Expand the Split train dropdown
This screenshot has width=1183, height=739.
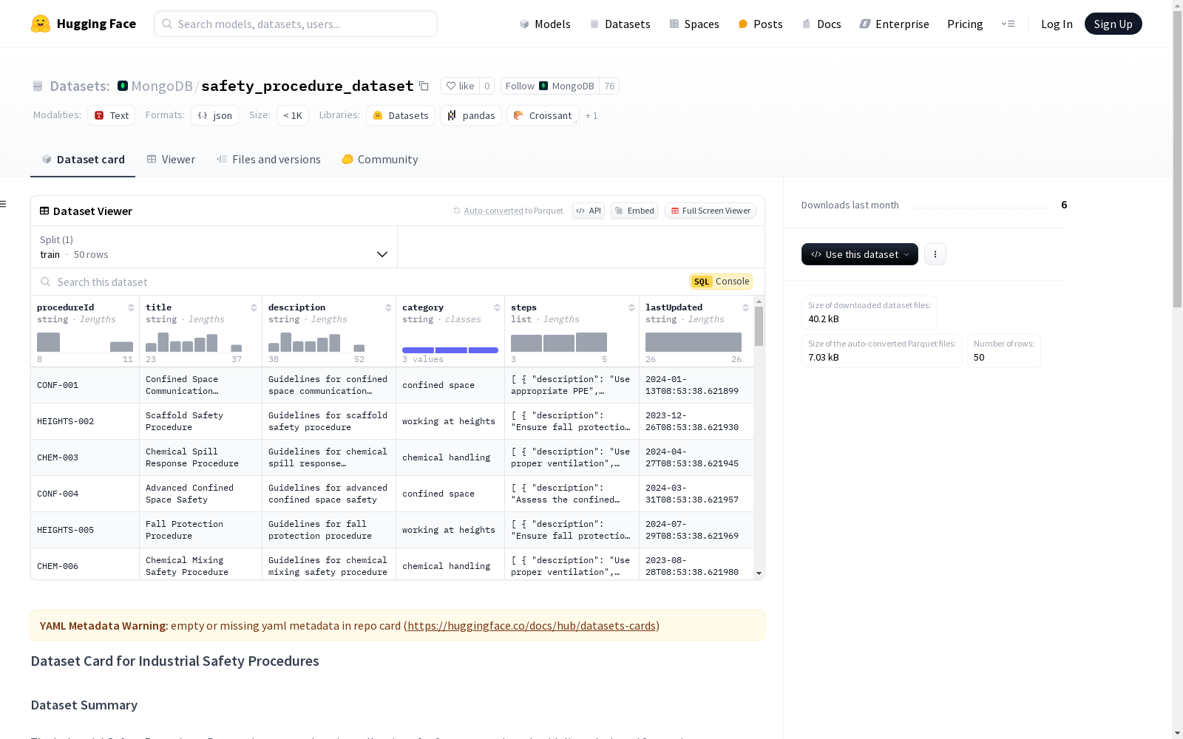(x=214, y=247)
